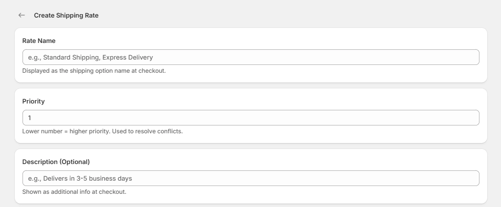Click the "Delivers in 3-5 business days" placeholder

tap(87, 178)
